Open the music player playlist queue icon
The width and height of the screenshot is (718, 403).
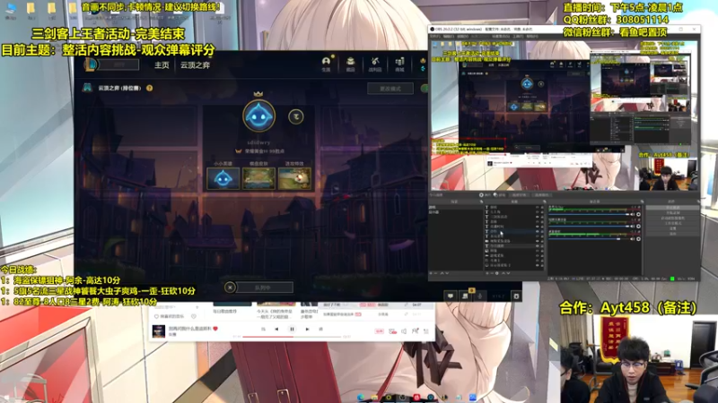coord(425,330)
